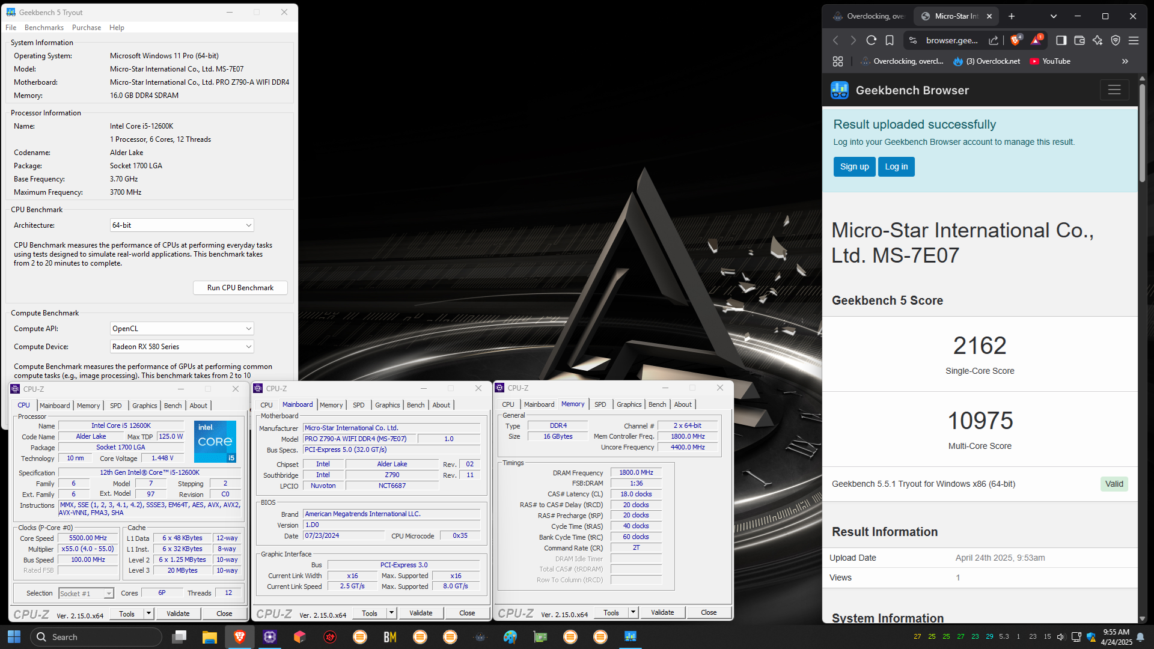Image resolution: width=1154 pixels, height=649 pixels.
Task: Open site settings icon in address bar
Action: 913,40
